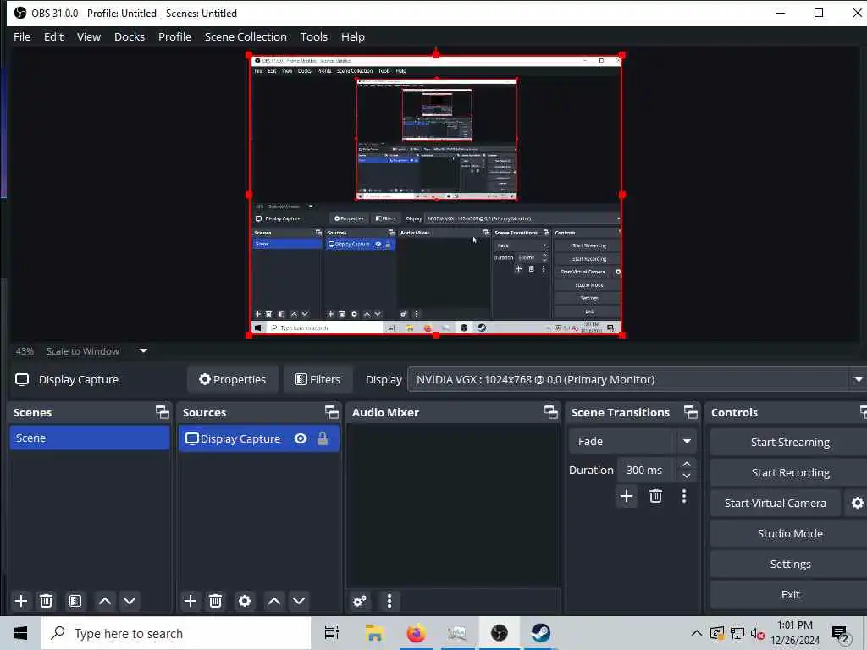The image size is (867, 650).
Task: Delete selected source with trash icon
Action: tap(216, 601)
